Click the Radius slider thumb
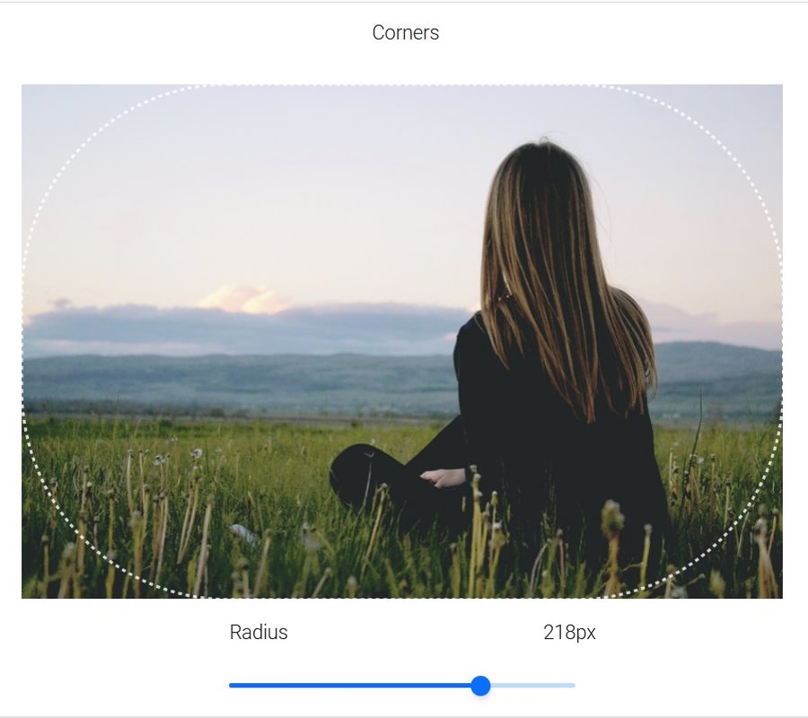The height and width of the screenshot is (718, 808). [480, 686]
